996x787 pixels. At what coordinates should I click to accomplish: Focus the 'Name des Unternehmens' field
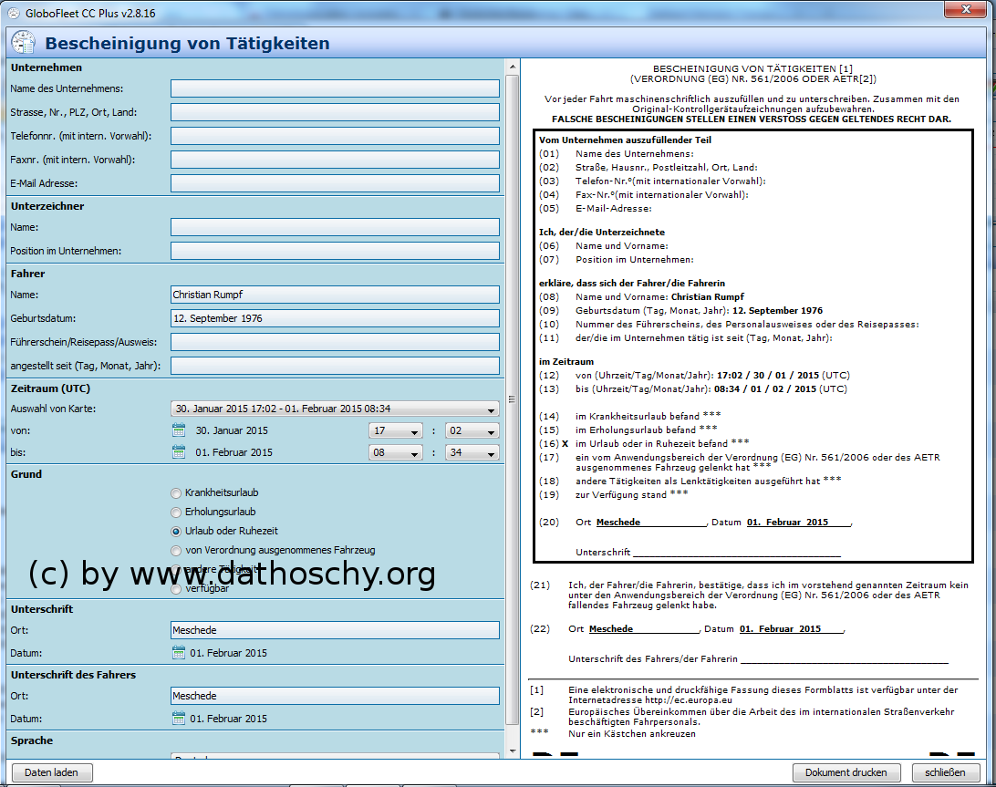click(335, 89)
